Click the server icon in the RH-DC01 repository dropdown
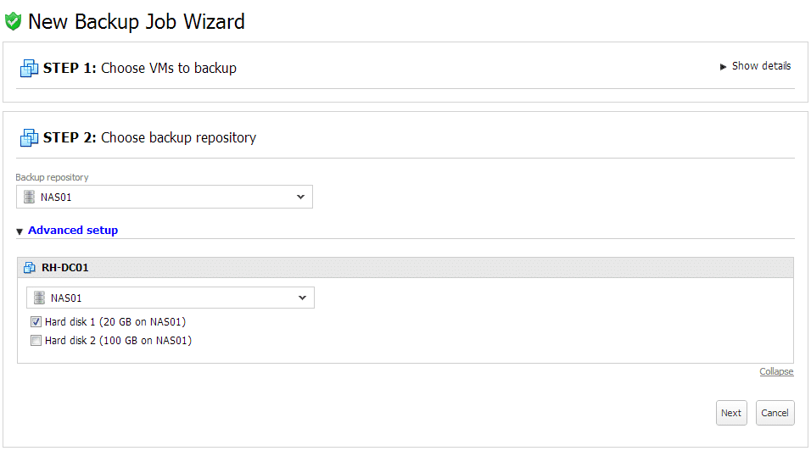The width and height of the screenshot is (811, 451). coord(39,298)
